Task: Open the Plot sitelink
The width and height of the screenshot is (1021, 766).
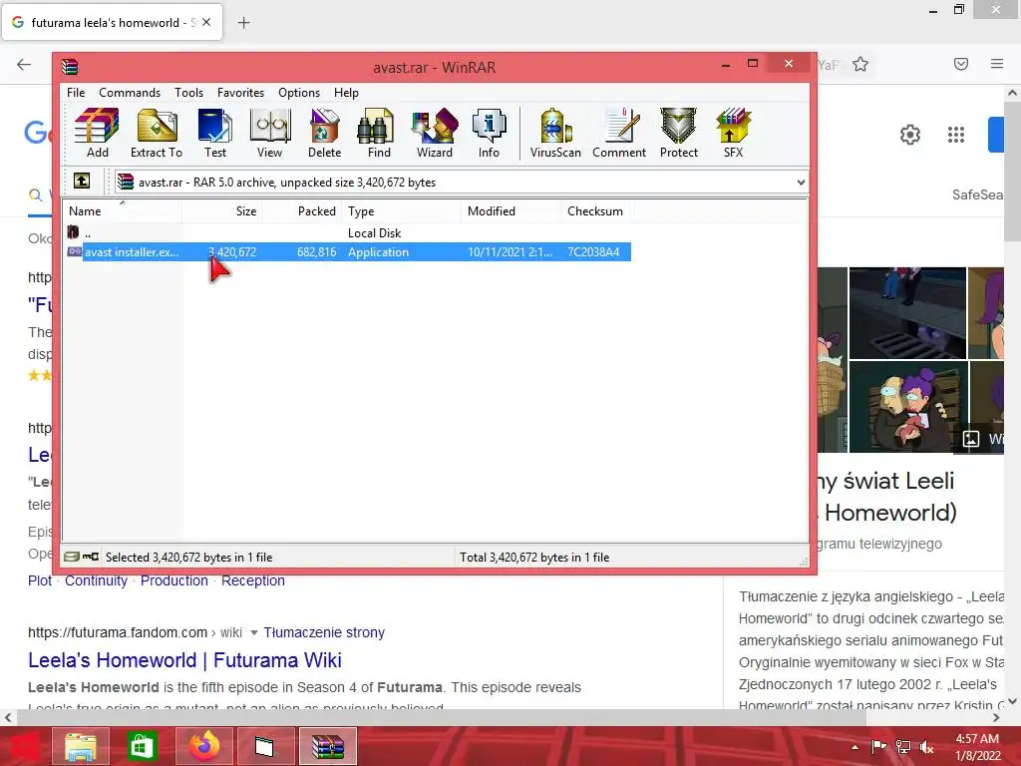Action: 40,580
